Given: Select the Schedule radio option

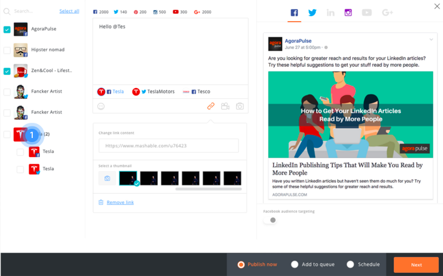Looking at the screenshot, I should [350, 264].
